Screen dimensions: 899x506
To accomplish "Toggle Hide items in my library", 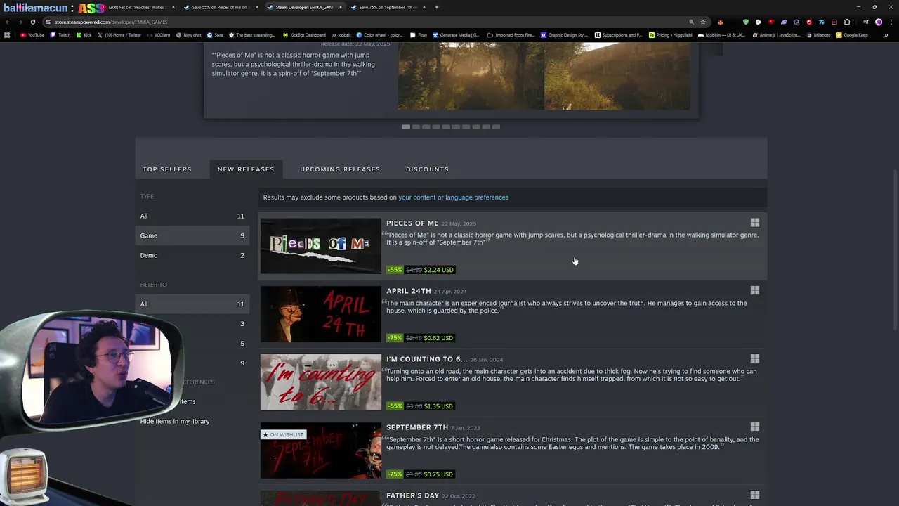I will point(175,421).
